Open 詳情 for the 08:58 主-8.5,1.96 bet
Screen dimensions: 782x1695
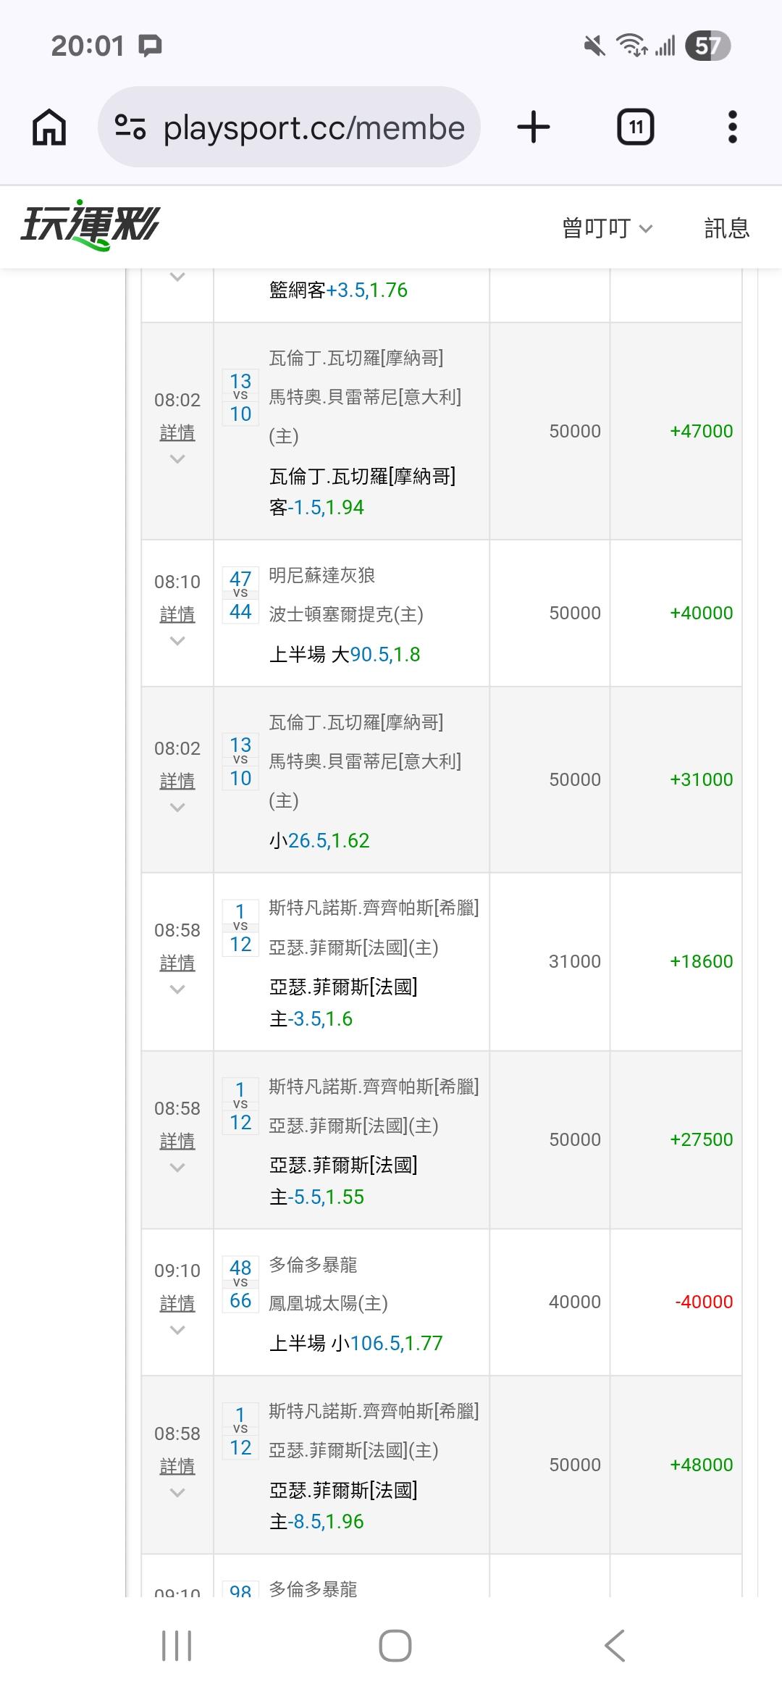(x=177, y=1466)
